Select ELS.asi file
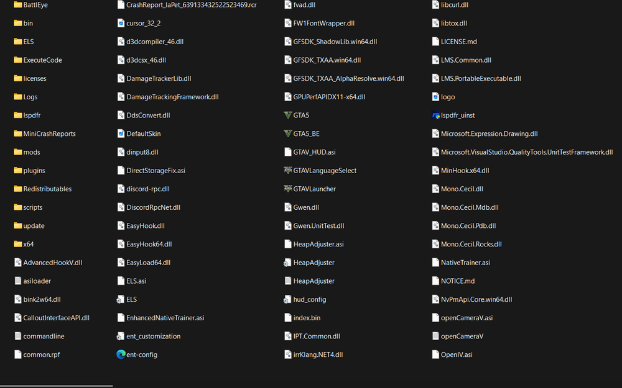Screen dimensions: 622x388 coord(132,281)
